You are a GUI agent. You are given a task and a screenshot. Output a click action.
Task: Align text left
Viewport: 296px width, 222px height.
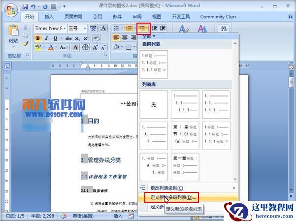(116, 37)
